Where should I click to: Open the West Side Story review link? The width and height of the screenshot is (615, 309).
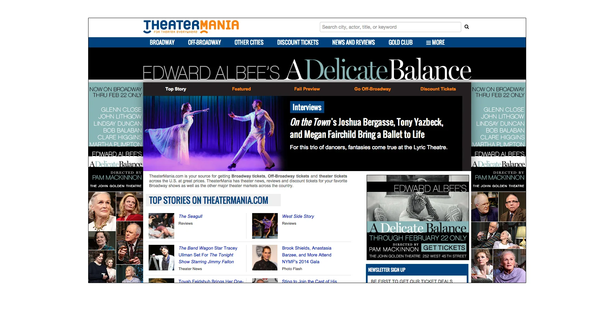pos(298,216)
